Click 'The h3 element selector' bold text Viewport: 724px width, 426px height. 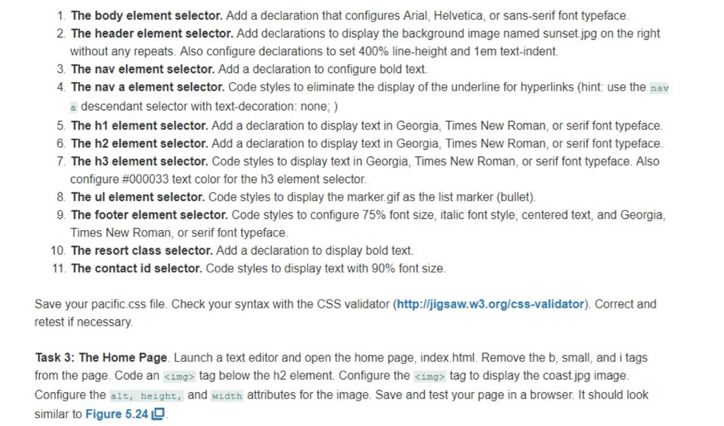click(139, 161)
